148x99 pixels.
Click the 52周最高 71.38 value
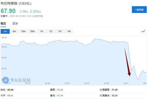[x=114, y=90]
